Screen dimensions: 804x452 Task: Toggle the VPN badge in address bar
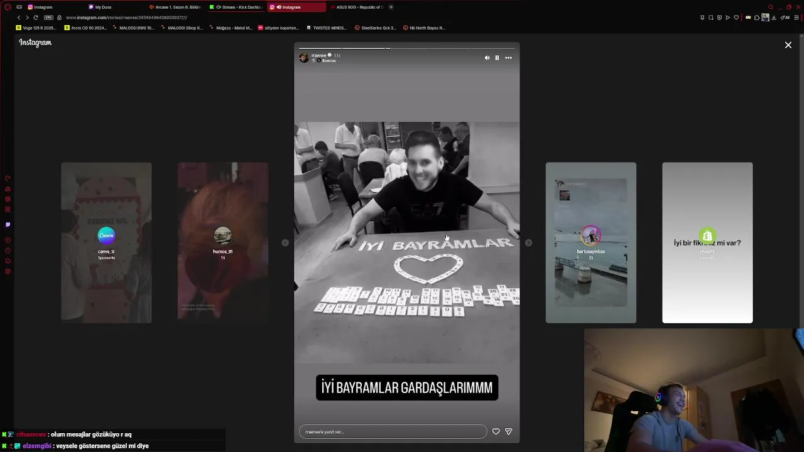pyautogui.click(x=48, y=18)
